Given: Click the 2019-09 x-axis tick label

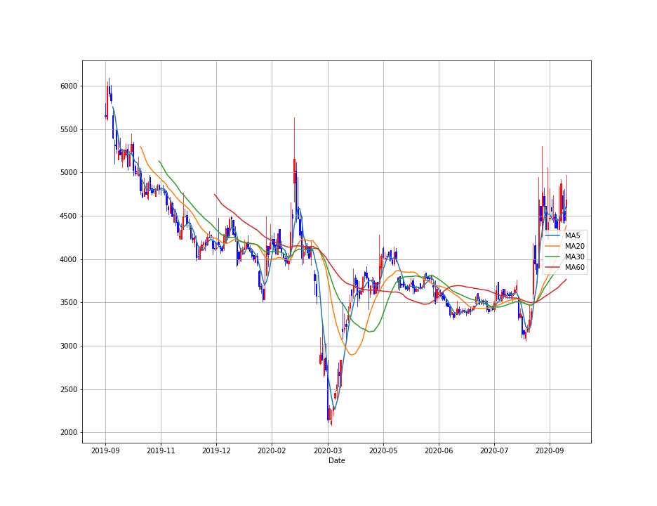Looking at the screenshot, I should [x=105, y=451].
